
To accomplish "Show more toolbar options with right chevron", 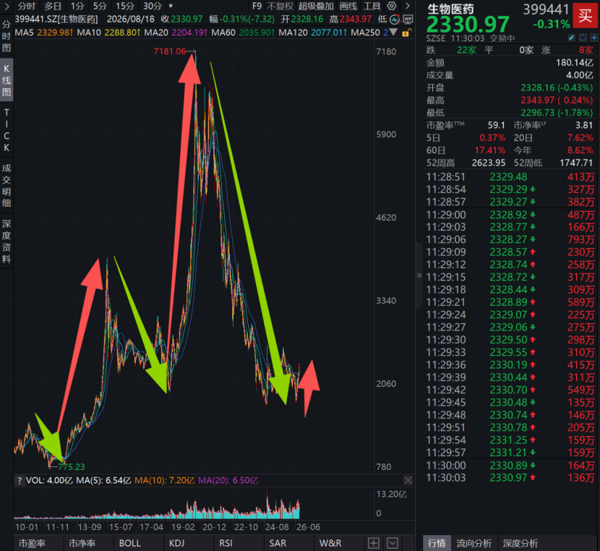I will pos(408,6).
